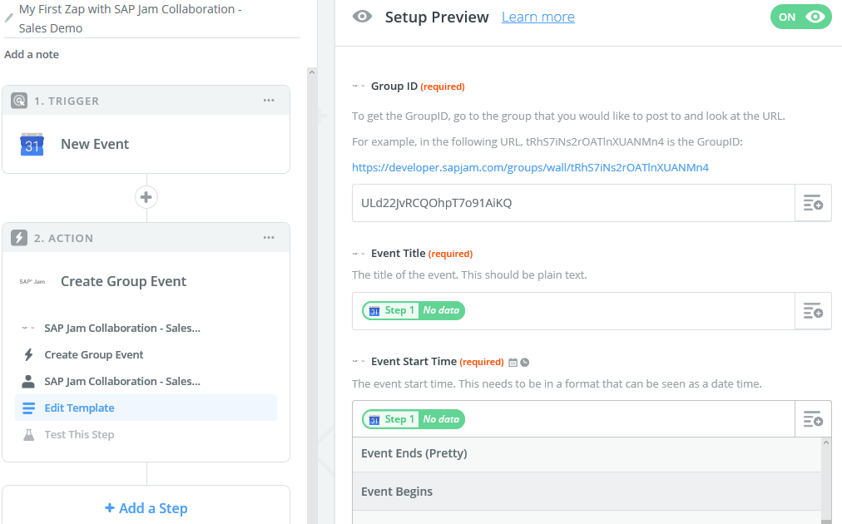Click the flask icon for Test This Step
Screen dimensions: 842x524
(28, 435)
